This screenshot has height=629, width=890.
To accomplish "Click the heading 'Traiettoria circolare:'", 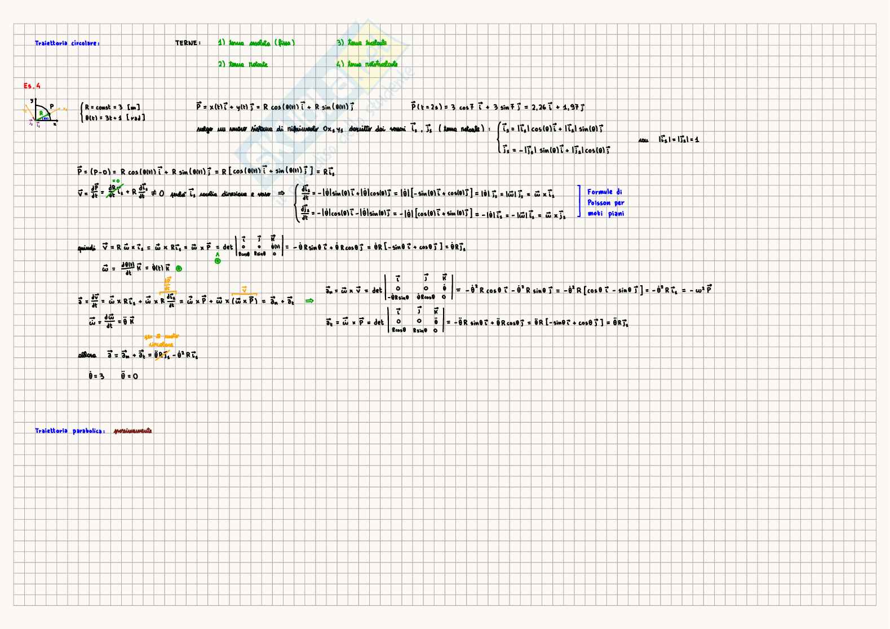I will pyautogui.click(x=67, y=43).
